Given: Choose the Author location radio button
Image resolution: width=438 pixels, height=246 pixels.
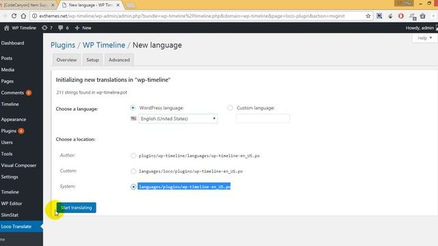Looking at the screenshot, I should [x=133, y=156].
